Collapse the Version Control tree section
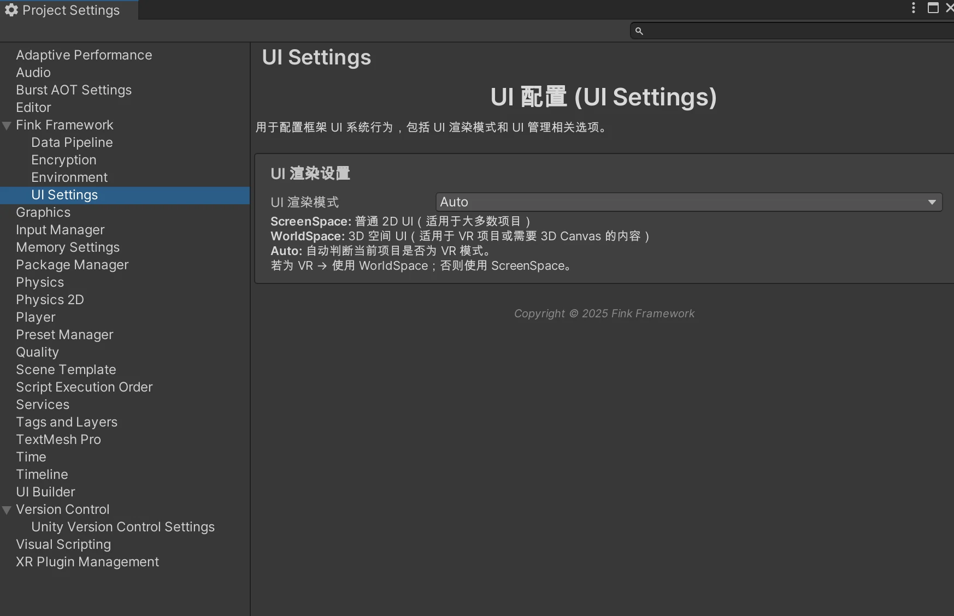The height and width of the screenshot is (616, 954). point(7,510)
